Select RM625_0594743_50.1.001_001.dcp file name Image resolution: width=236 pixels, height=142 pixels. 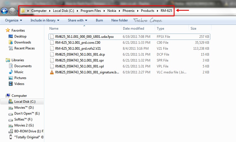point(80,54)
